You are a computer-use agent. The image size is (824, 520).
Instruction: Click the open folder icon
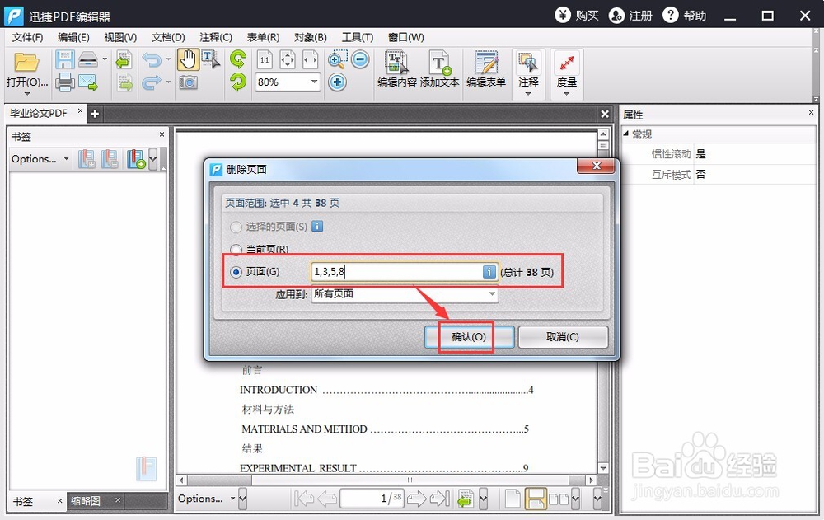26,63
